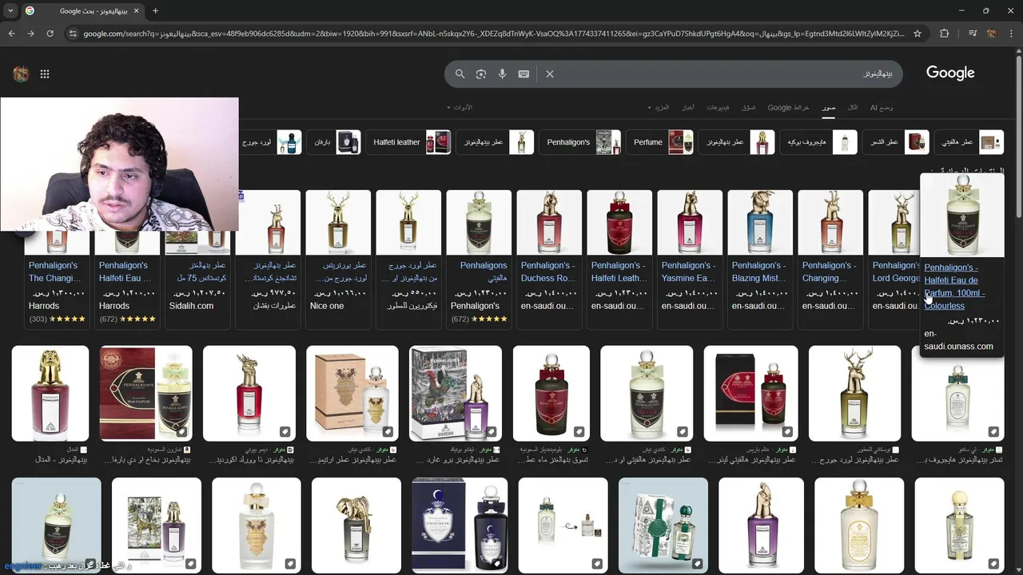Viewport: 1023px width, 575px height.
Task: Open blue stag-head bottle product thumbnail
Action: (x=760, y=222)
